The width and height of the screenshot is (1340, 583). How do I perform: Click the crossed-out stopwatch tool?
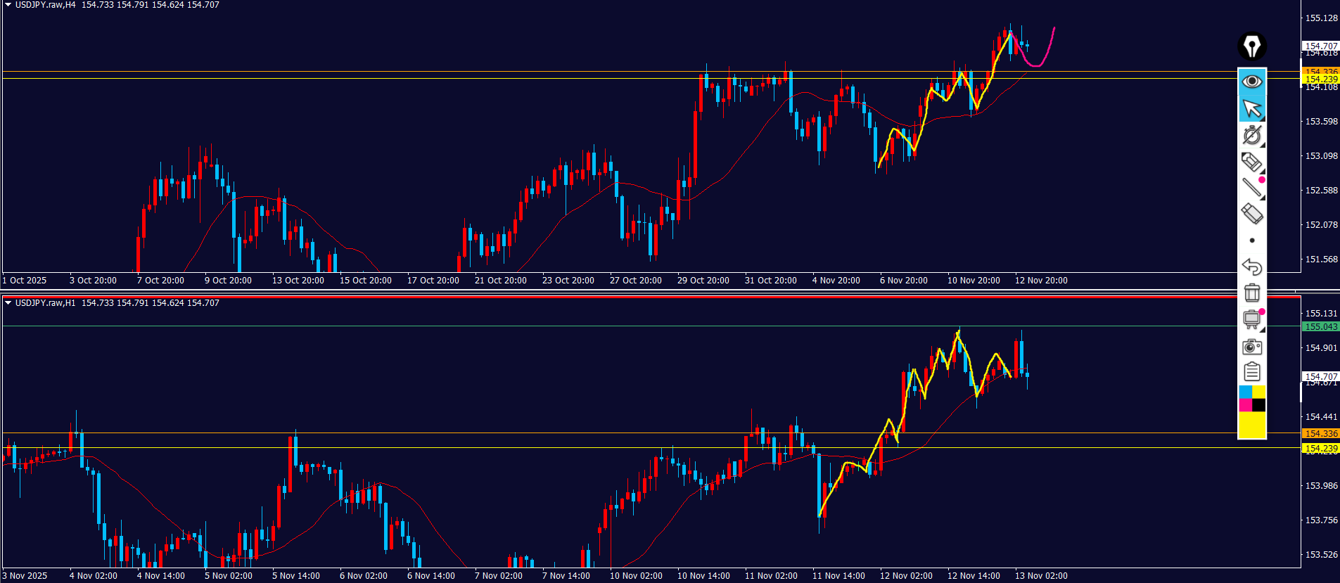coord(1252,135)
